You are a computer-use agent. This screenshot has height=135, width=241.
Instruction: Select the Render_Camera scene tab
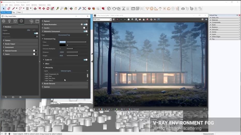pyautogui.click(x=6, y=12)
